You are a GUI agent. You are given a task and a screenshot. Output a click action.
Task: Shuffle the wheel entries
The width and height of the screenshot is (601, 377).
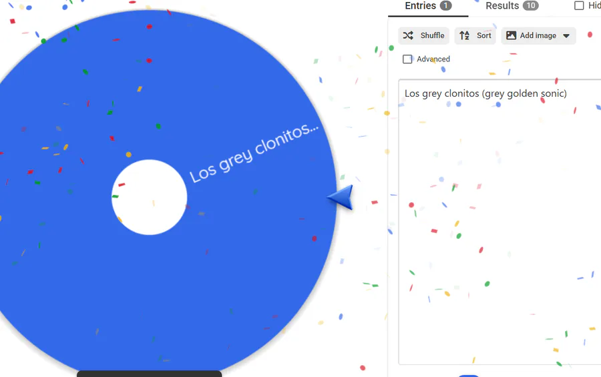[x=423, y=35]
